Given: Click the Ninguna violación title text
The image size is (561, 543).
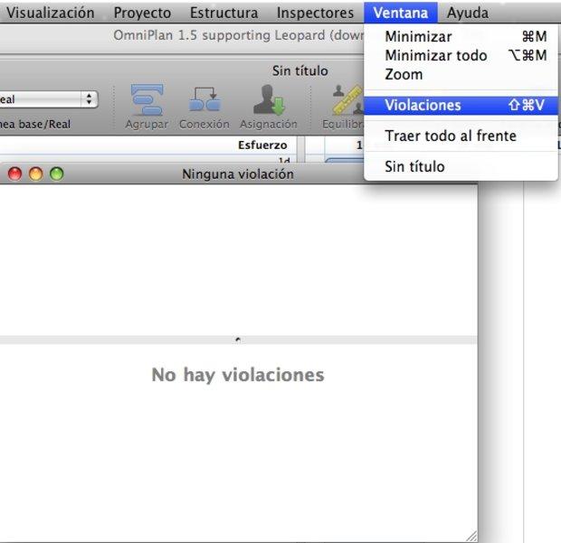Looking at the screenshot, I should pyautogui.click(x=238, y=174).
